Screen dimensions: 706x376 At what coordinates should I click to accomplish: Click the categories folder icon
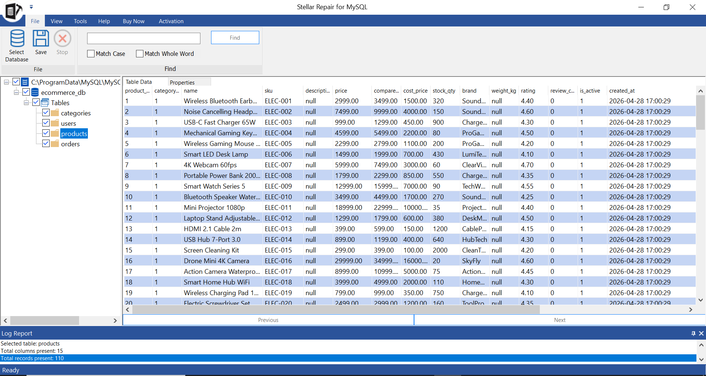coord(55,113)
